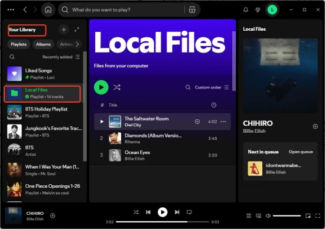Open the Queue view icon
The height and width of the screenshot is (229, 325).
(x=249, y=216)
